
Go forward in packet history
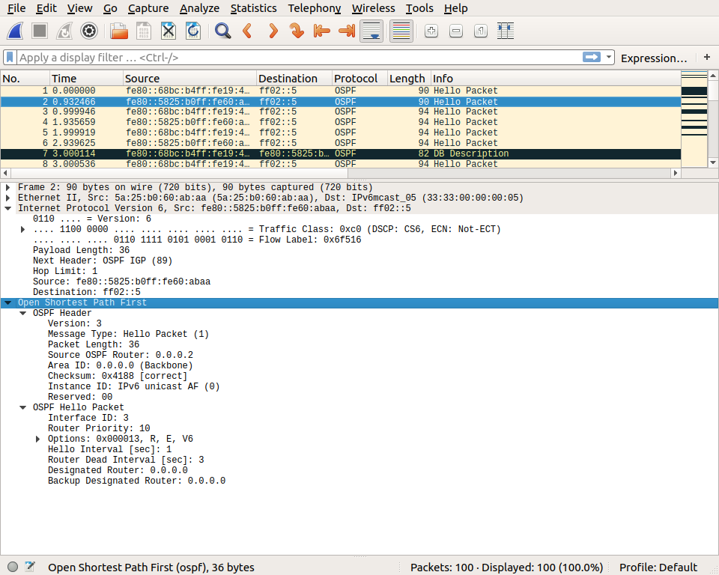click(x=273, y=31)
